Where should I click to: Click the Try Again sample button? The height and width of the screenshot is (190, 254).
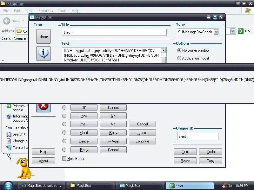113,141
